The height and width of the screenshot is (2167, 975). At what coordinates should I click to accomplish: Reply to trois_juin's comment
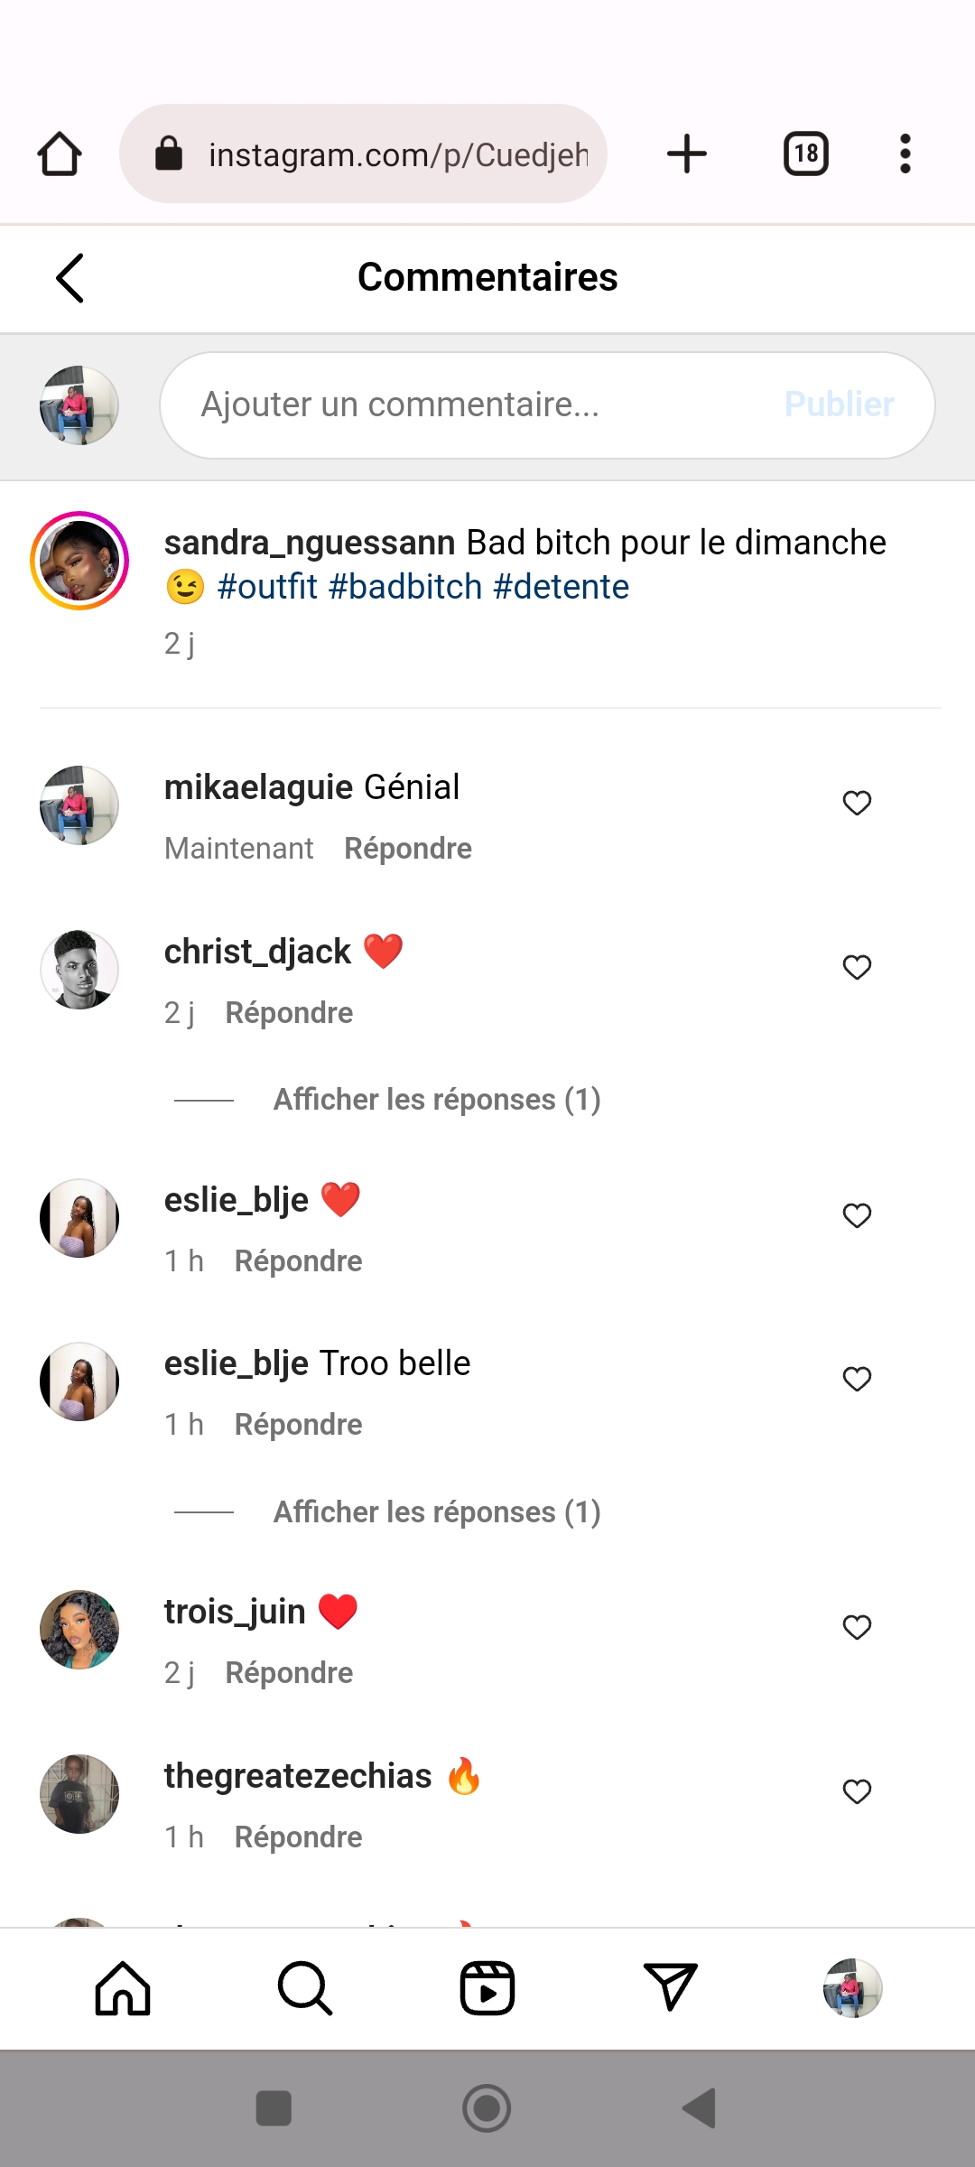289,1673
